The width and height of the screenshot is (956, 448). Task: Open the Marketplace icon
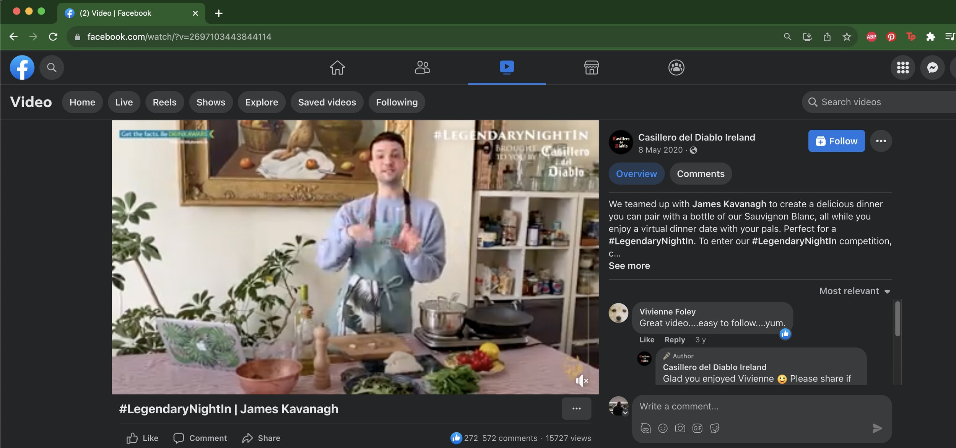click(592, 68)
